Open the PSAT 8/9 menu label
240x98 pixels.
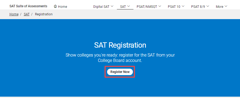click(198, 6)
